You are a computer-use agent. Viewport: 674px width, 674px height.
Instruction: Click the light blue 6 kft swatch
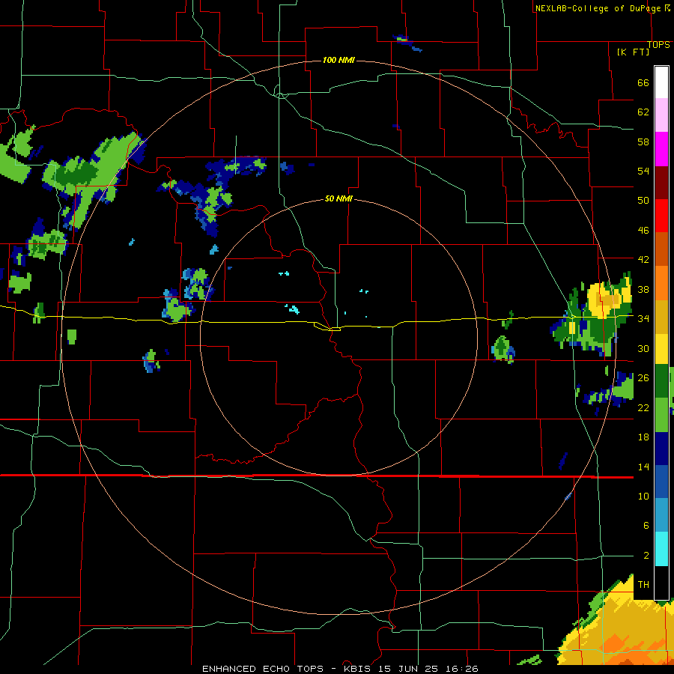[x=661, y=515]
